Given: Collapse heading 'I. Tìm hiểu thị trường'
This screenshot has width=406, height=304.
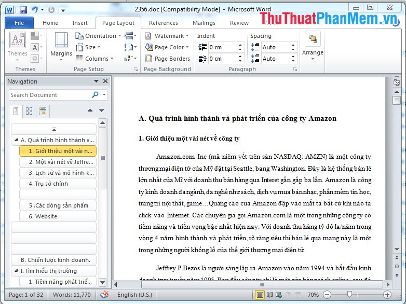Looking at the screenshot, I should [16, 271].
